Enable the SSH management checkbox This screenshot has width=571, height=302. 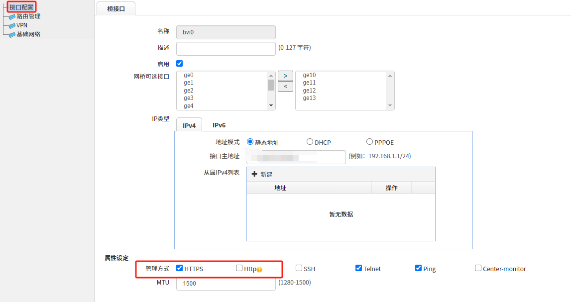click(299, 268)
